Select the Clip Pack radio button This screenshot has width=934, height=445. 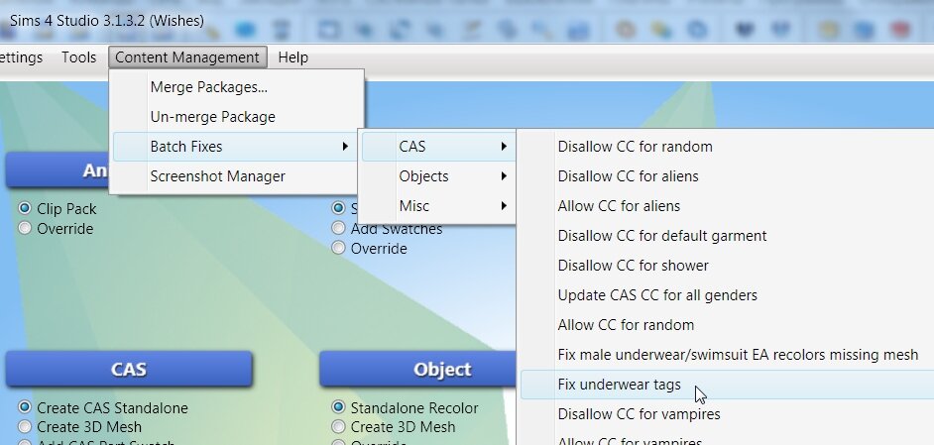(25, 208)
